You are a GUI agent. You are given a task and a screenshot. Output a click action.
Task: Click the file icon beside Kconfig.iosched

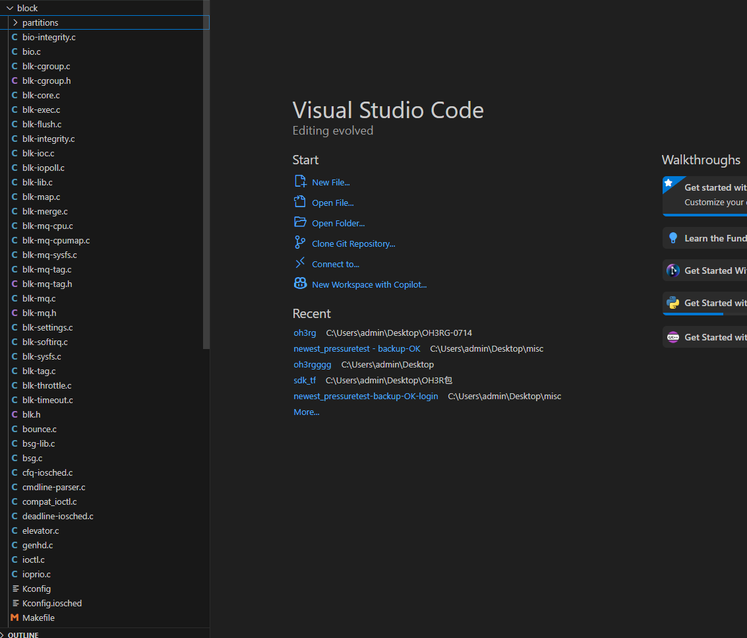tap(15, 603)
